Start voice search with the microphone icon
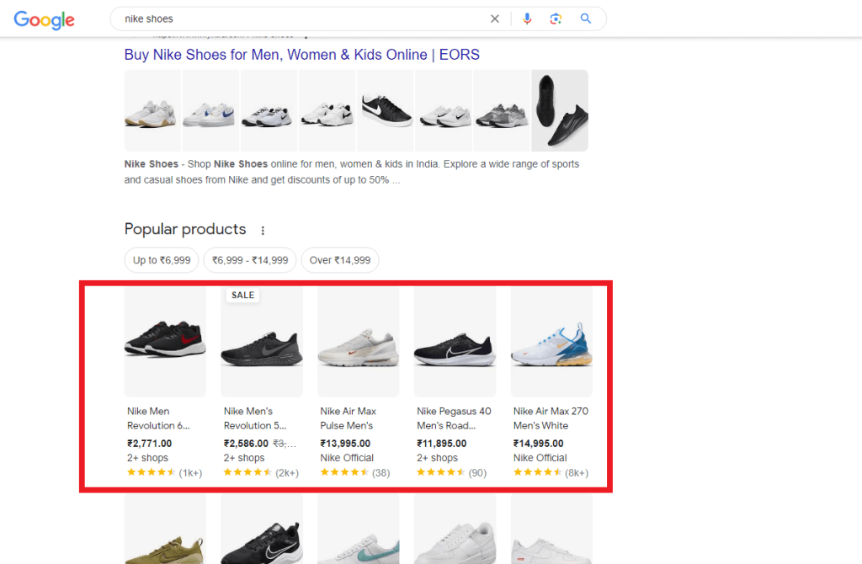This screenshot has width=862, height=564. point(527,19)
